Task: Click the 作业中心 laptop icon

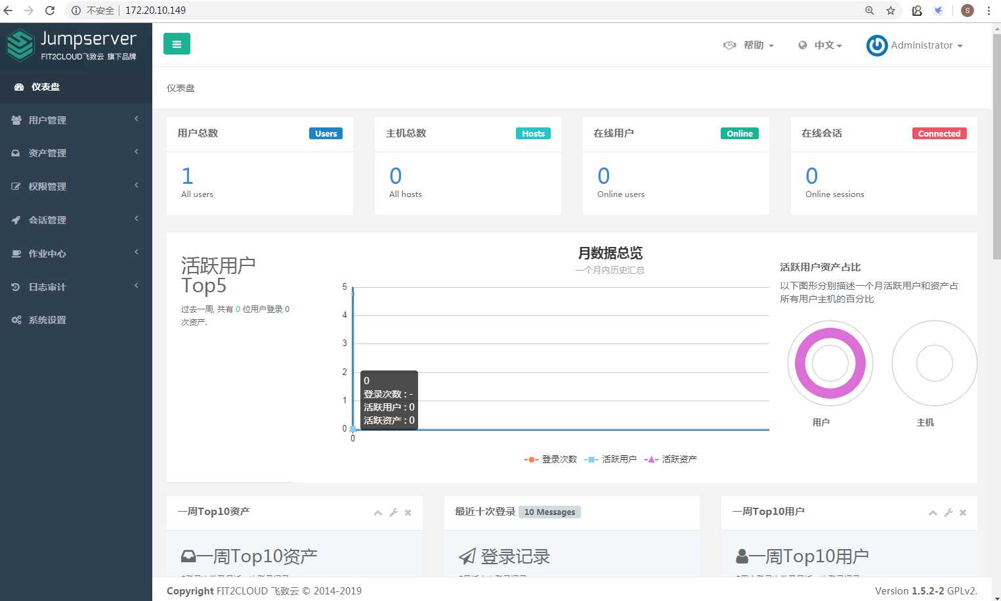Action: [16, 254]
